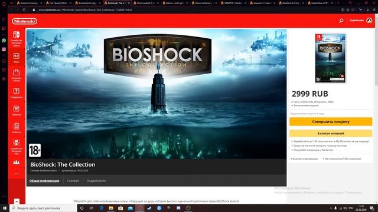This screenshot has width=378, height=212.
Task: Click the 2999 RUB price text
Action: click(309, 94)
